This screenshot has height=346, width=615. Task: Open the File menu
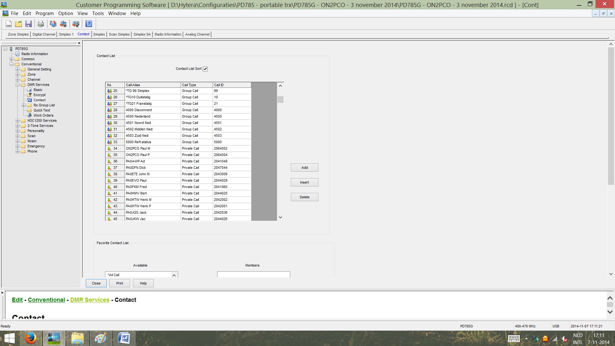14,13
